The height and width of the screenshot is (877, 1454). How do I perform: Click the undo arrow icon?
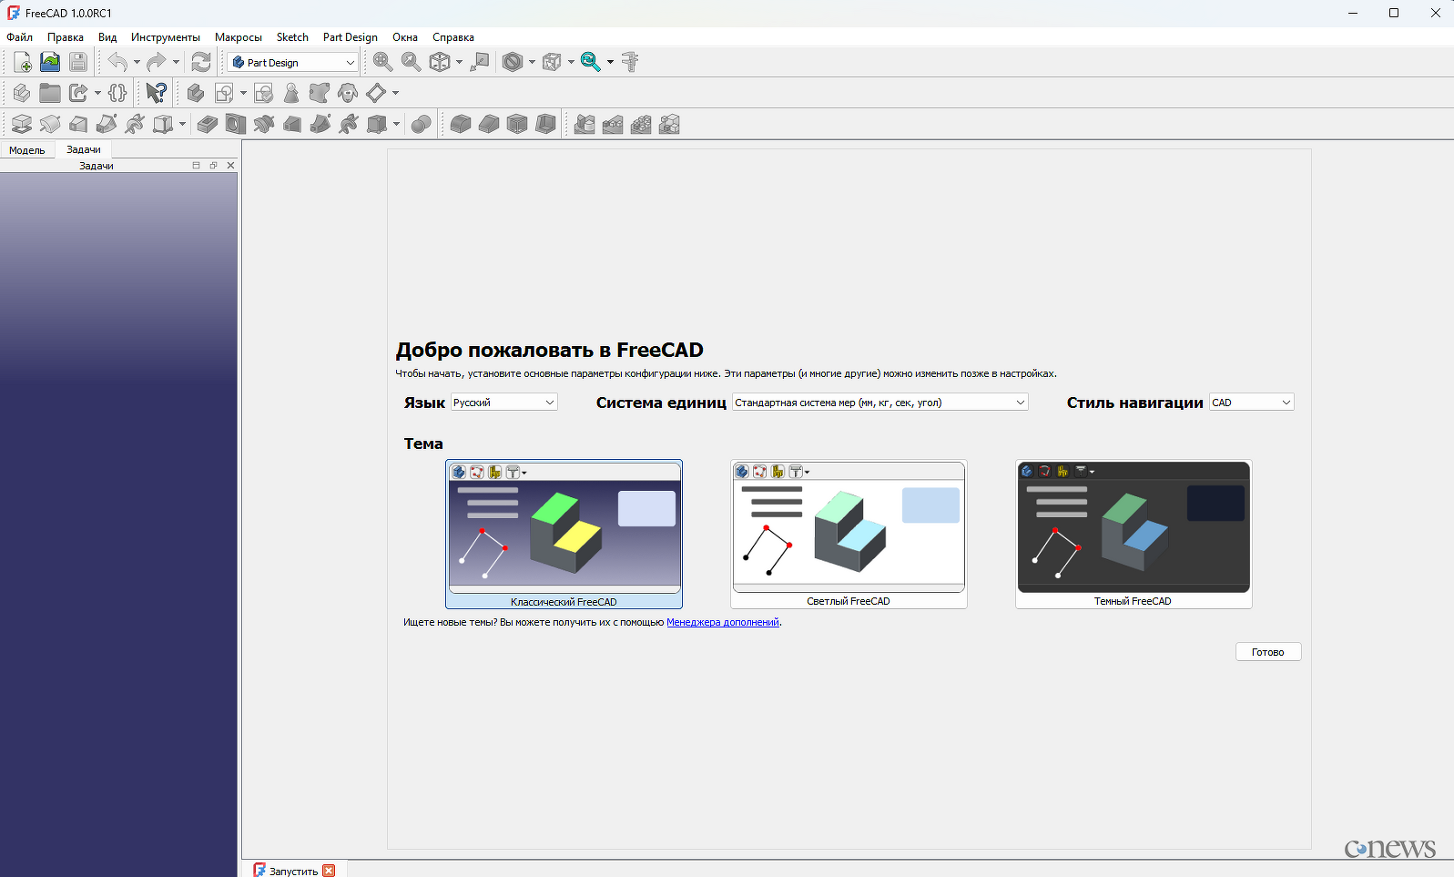[117, 62]
